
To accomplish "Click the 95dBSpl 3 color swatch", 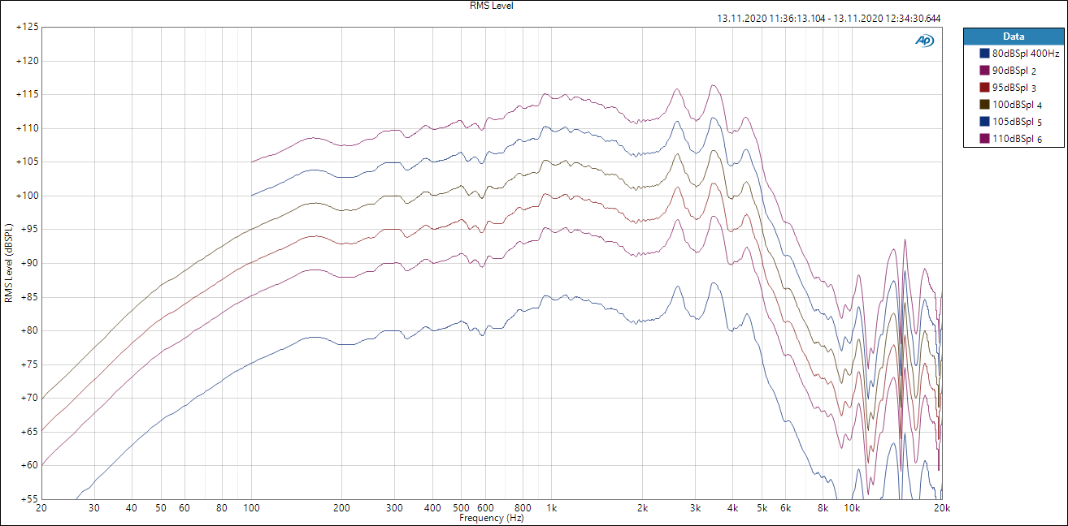I will [986, 88].
